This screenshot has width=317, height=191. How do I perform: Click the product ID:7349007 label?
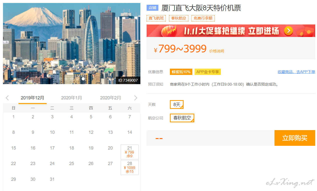click(128, 80)
